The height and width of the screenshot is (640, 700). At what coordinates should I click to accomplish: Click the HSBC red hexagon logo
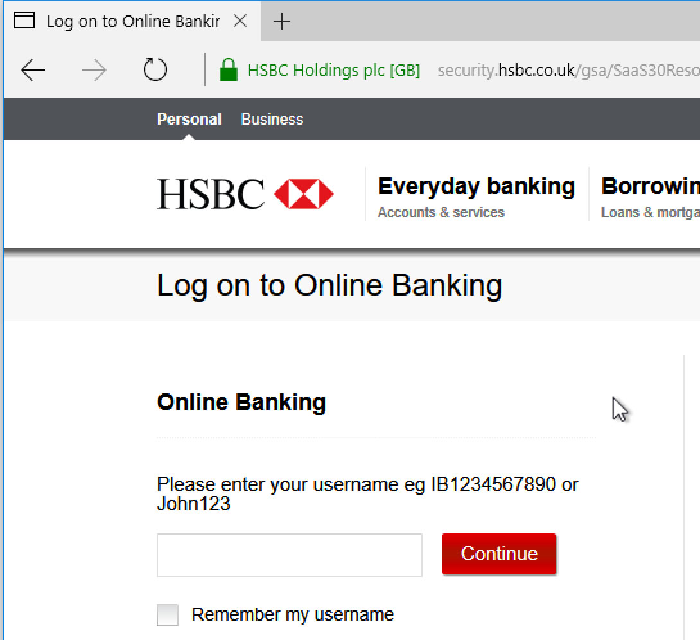point(304,194)
